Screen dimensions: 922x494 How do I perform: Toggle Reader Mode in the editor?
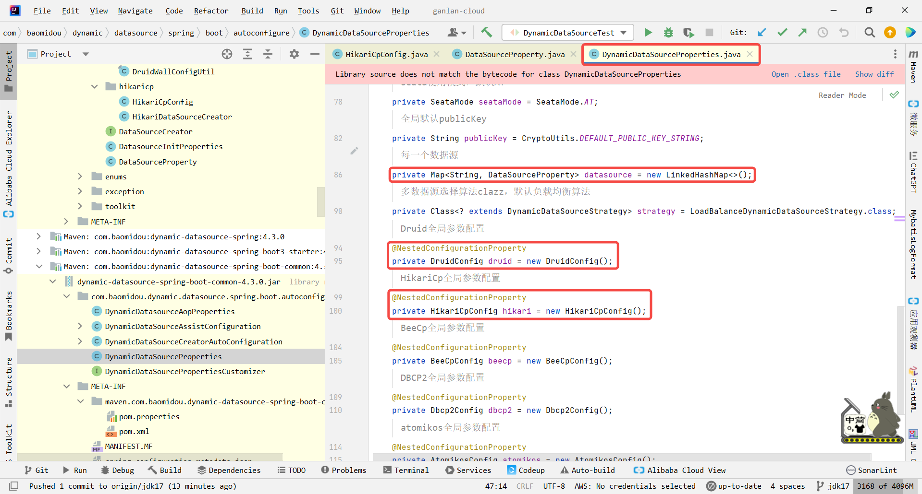click(842, 95)
